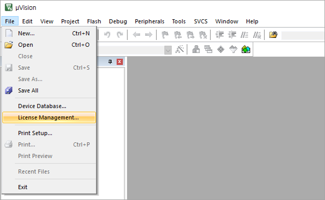Click Manage Run-Time Environment diamond icon
This screenshot has width=325, height=200.
[221, 49]
